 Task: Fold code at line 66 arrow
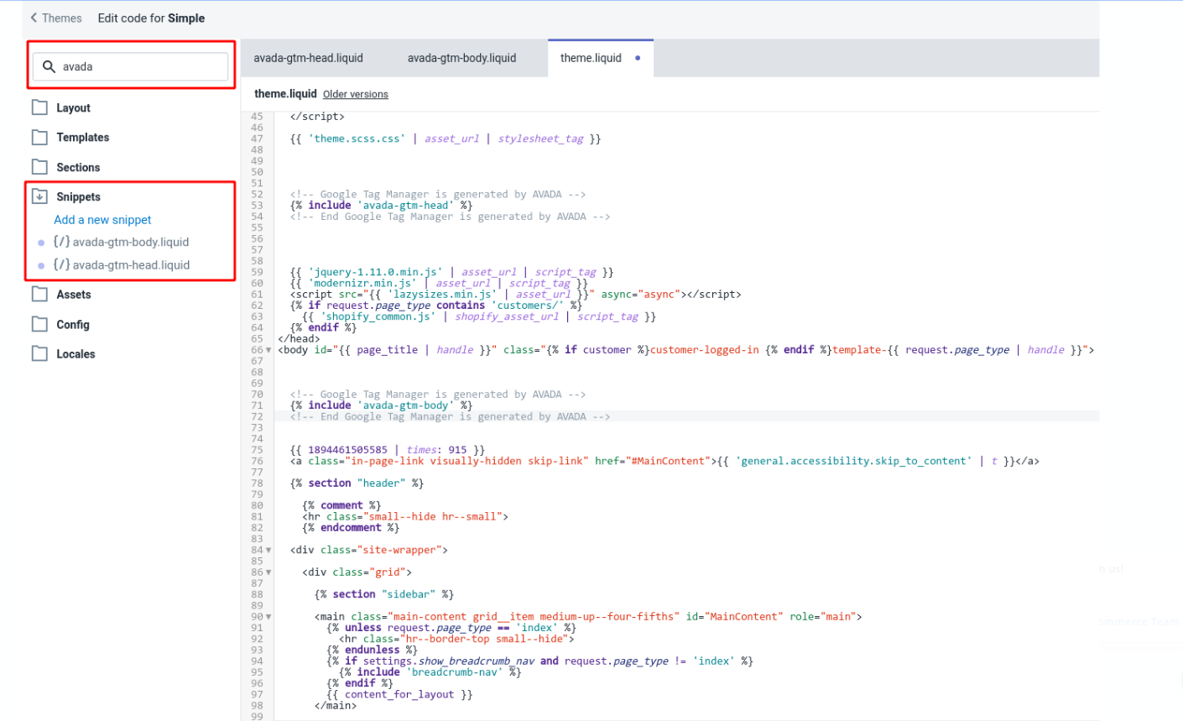point(268,350)
